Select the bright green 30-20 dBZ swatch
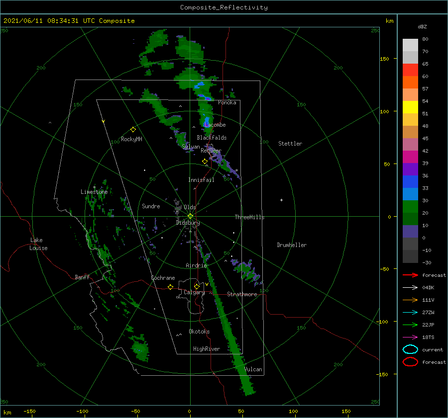The image size is (448, 418). click(x=410, y=206)
